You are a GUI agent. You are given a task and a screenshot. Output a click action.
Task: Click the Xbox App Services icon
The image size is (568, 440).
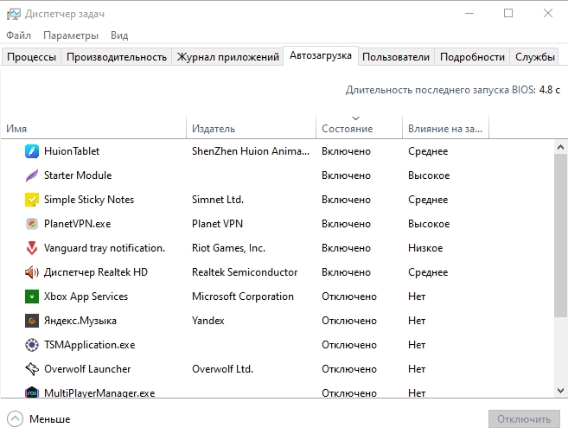click(x=32, y=297)
